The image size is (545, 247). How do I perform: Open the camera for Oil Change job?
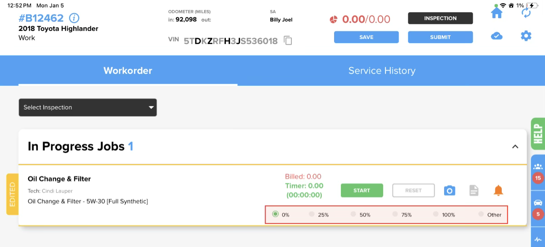450,190
